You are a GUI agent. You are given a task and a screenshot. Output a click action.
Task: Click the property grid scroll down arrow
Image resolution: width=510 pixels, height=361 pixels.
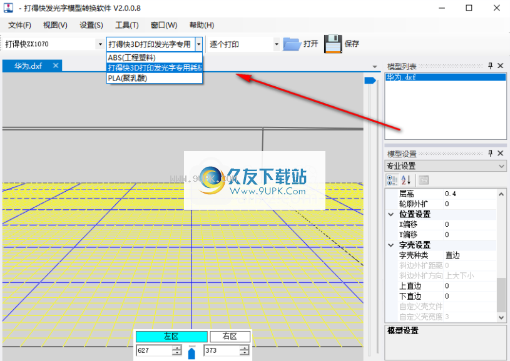point(501,317)
